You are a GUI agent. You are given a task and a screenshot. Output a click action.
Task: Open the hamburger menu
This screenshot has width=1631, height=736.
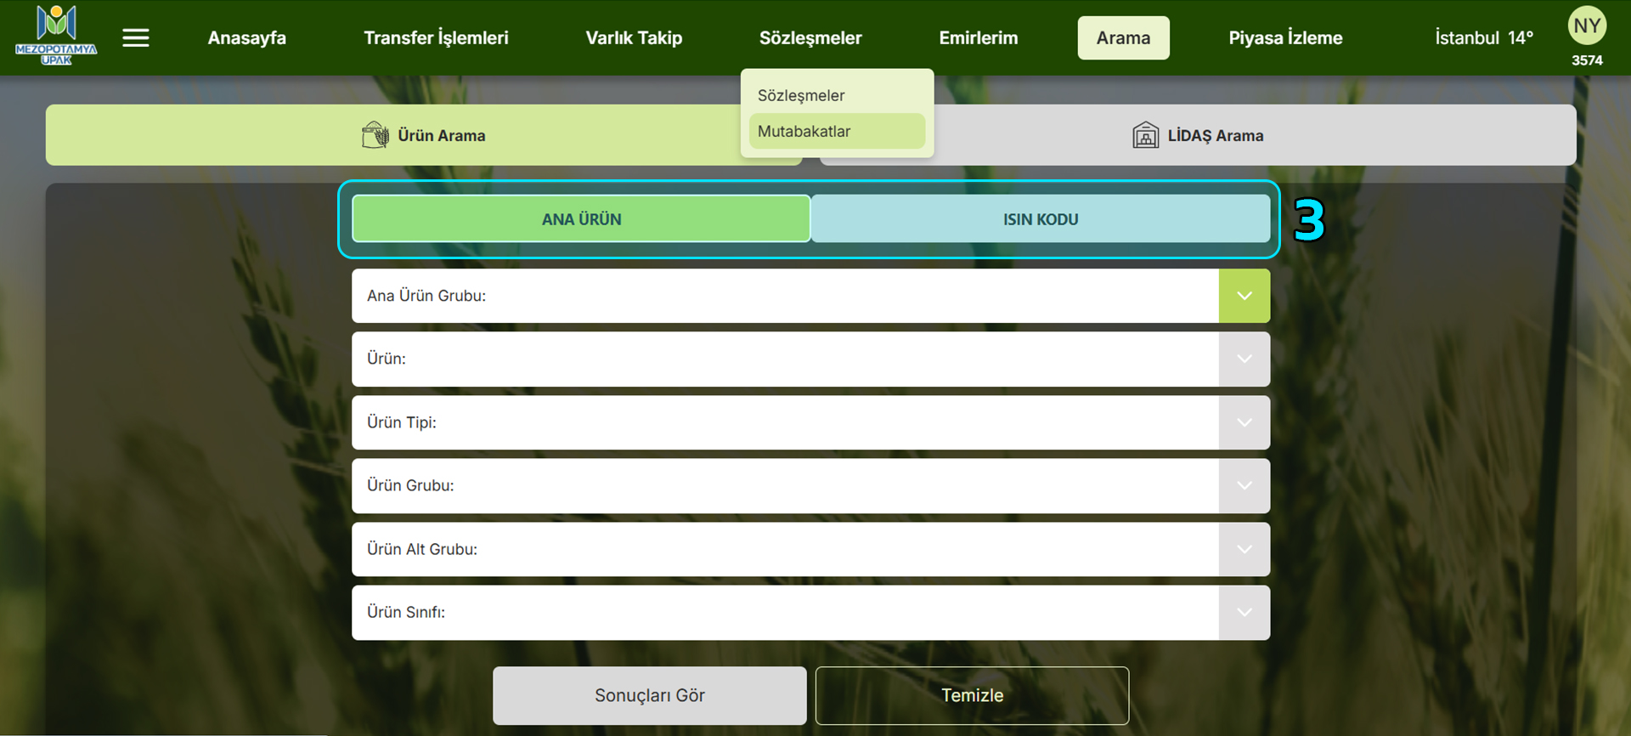[136, 38]
